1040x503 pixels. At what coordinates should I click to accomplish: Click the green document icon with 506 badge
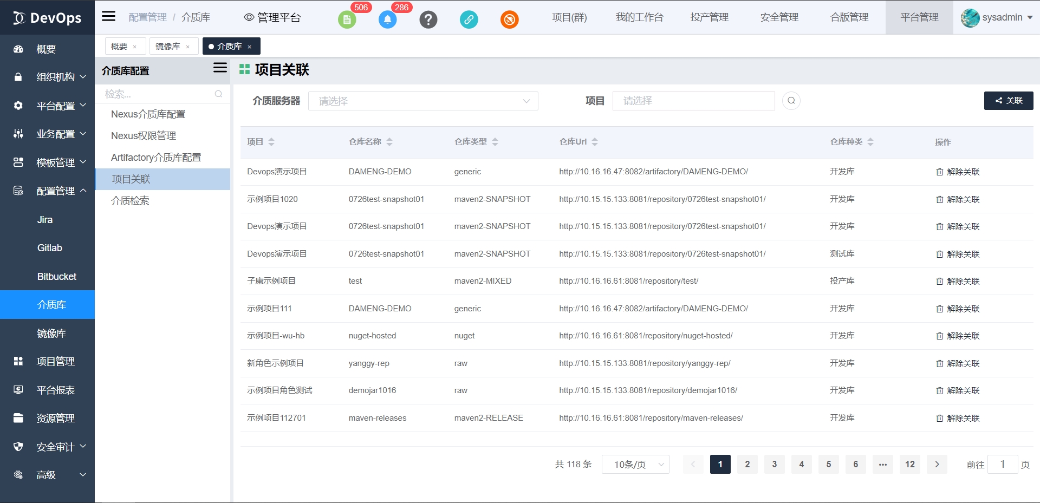point(347,20)
